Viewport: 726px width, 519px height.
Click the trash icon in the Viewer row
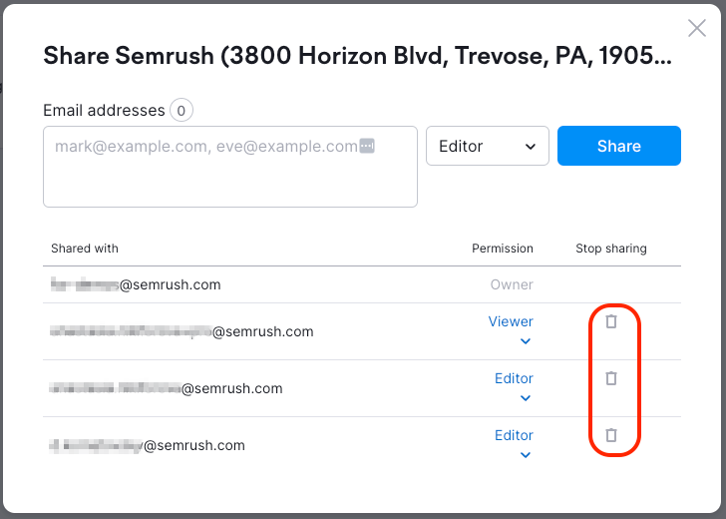[x=611, y=321]
